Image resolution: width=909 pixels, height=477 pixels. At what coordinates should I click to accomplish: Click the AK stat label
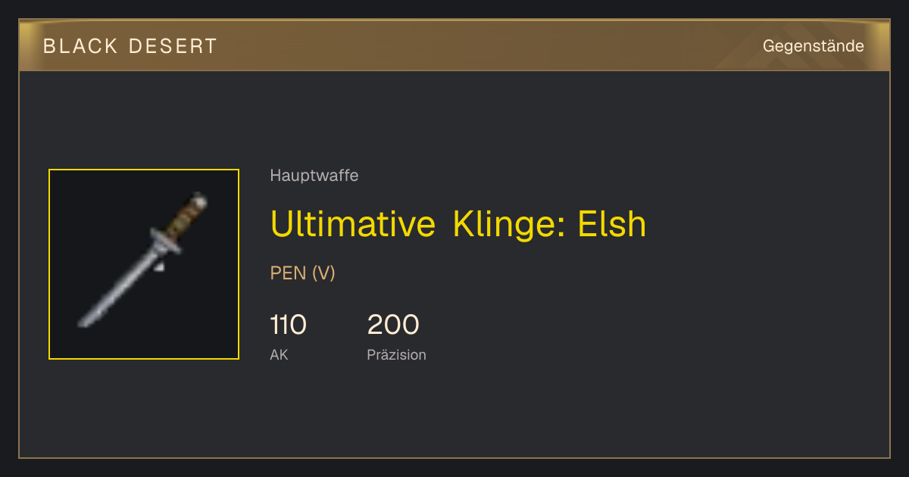coord(279,354)
